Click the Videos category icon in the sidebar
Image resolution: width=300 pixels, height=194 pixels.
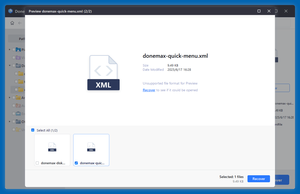click(x=18, y=57)
